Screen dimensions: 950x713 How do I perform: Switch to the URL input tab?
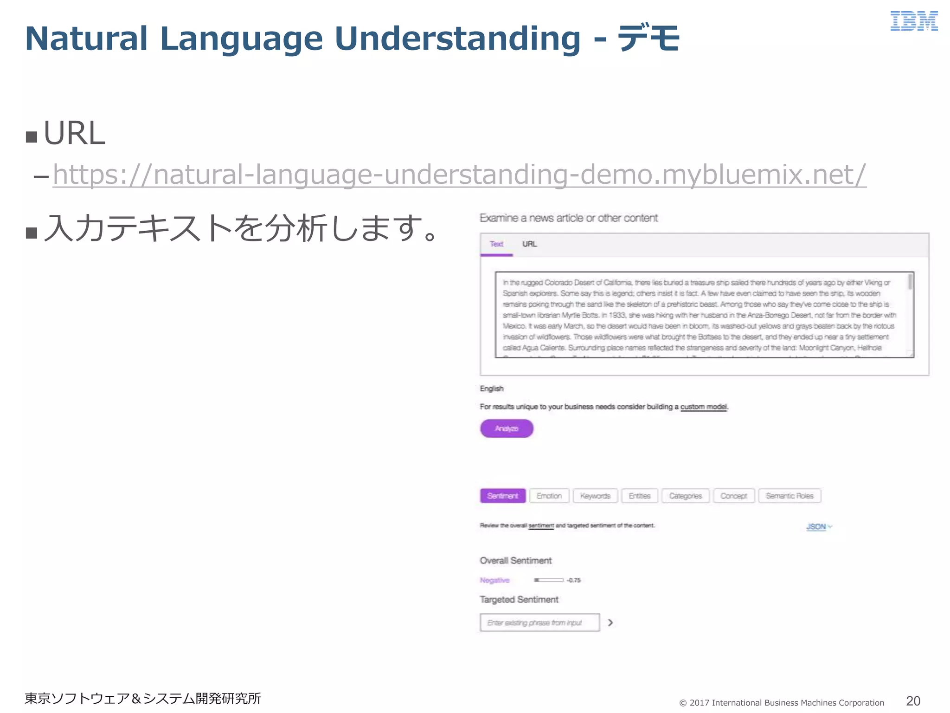(529, 244)
